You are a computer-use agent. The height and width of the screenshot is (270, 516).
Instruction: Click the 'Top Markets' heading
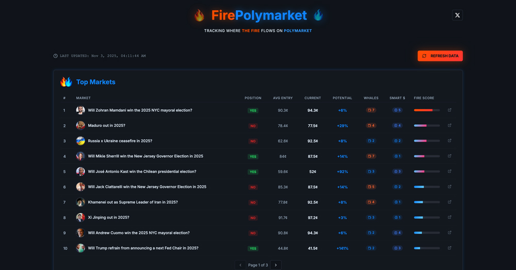coord(96,82)
